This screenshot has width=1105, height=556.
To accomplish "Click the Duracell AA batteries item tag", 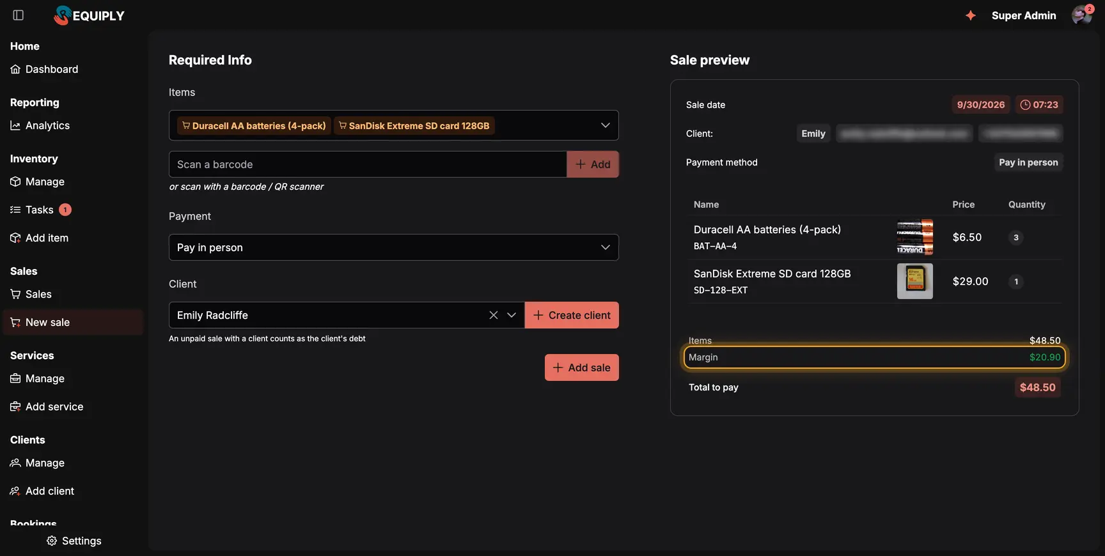I will [254, 126].
